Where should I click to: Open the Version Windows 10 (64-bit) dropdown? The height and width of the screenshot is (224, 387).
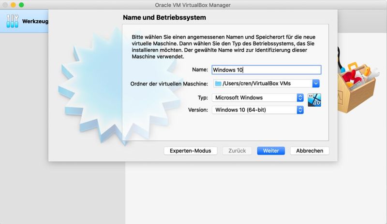pyautogui.click(x=258, y=110)
